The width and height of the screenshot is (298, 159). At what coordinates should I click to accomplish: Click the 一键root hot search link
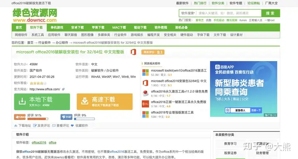coord(269,20)
